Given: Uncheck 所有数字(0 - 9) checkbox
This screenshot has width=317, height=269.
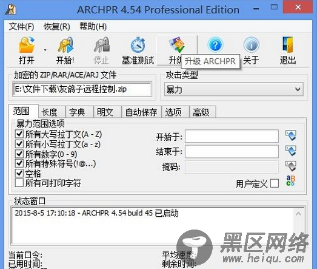Looking at the screenshot, I should 19,154.
